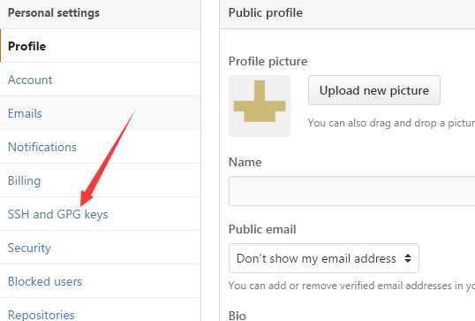The image size is (475, 321).
Task: Open Repositories settings
Action: 100,310
